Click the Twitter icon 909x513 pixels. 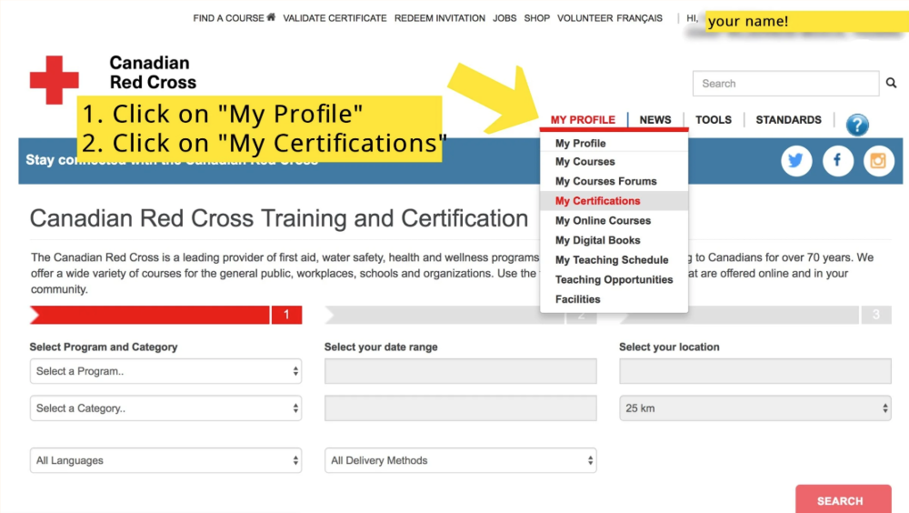pos(796,161)
